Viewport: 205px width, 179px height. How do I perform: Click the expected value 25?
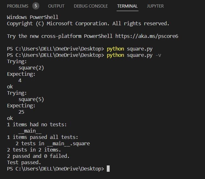tap(22, 112)
